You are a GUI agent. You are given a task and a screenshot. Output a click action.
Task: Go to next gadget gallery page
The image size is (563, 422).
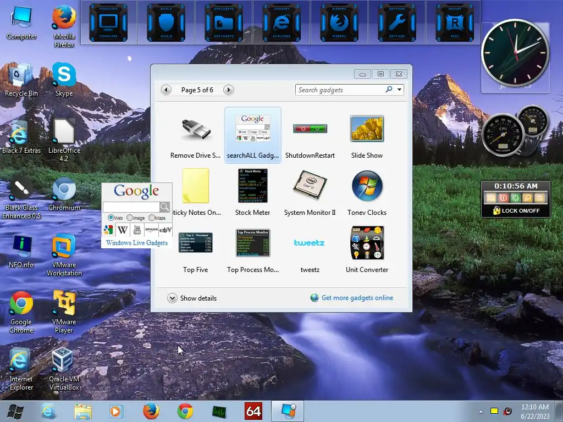228,90
